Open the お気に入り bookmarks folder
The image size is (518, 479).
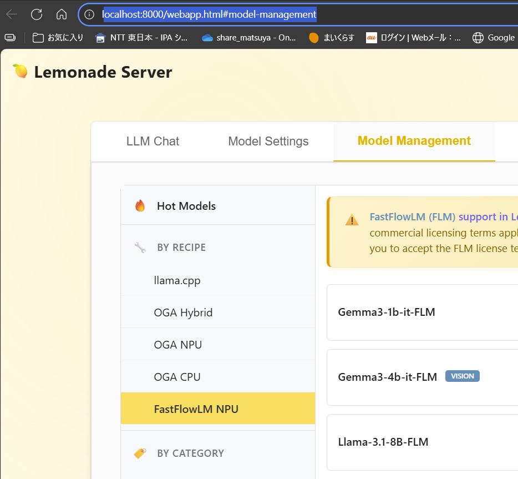58,38
